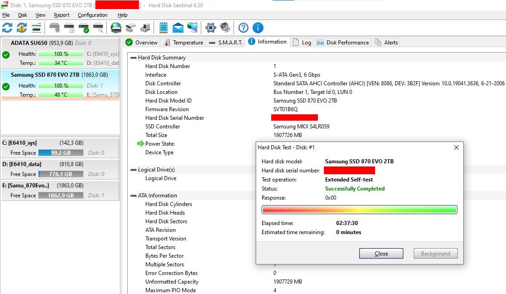Click the blue question mark help icon
The width and height of the screenshot is (506, 294).
pyautogui.click(x=243, y=28)
